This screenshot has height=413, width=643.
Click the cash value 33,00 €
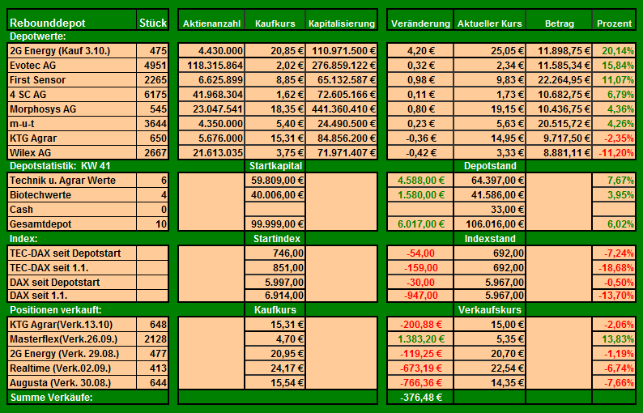point(490,210)
